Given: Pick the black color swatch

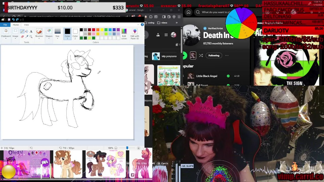Looking at the screenshot, I should point(81,30).
